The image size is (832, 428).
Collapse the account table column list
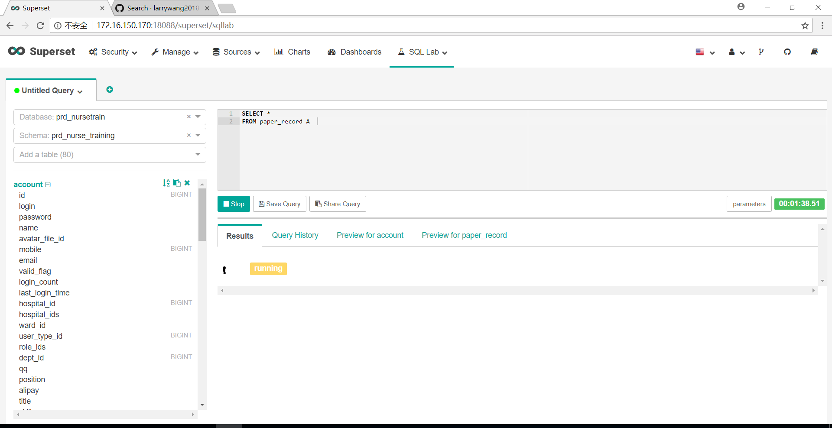coord(48,184)
